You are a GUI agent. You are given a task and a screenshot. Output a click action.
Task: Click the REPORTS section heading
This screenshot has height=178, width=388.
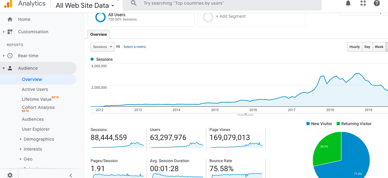click(x=15, y=45)
